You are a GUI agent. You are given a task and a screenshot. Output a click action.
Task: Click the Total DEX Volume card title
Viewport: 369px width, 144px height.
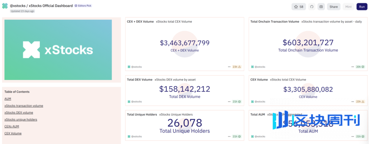click(139, 80)
